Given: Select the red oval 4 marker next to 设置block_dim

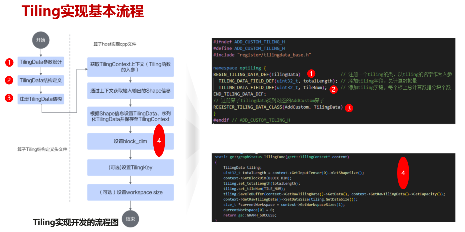Looking at the screenshot, I should coord(159,141).
